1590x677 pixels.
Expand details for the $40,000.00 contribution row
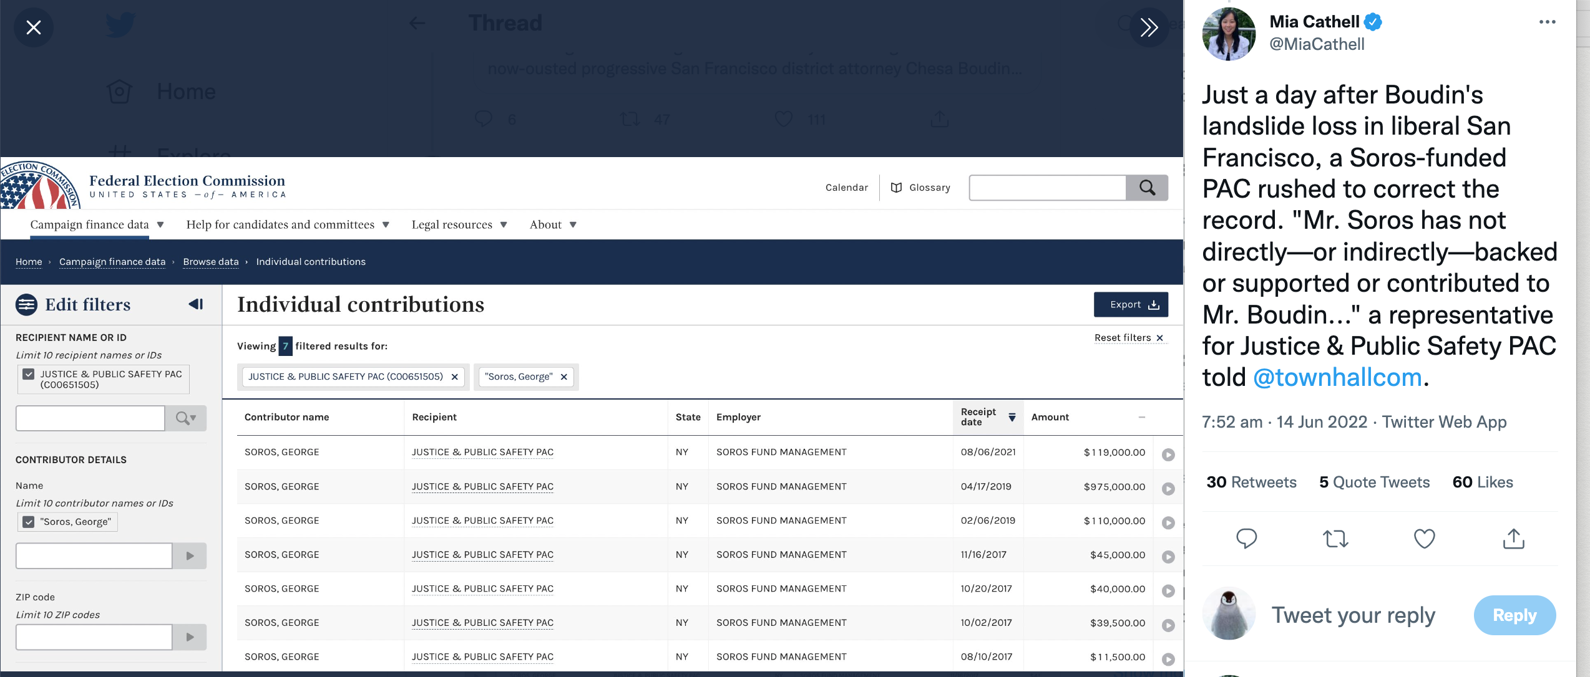(x=1168, y=591)
